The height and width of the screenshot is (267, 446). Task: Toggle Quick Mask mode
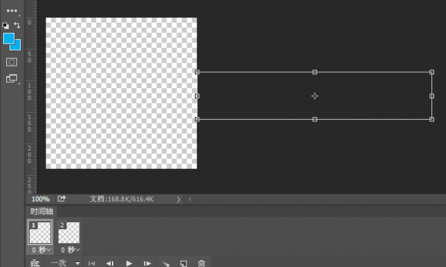pos(11,62)
